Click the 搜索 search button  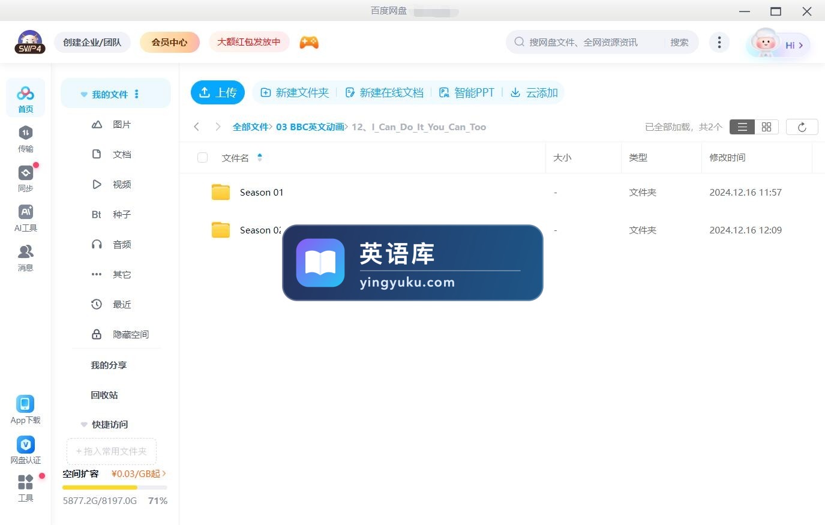[679, 42]
